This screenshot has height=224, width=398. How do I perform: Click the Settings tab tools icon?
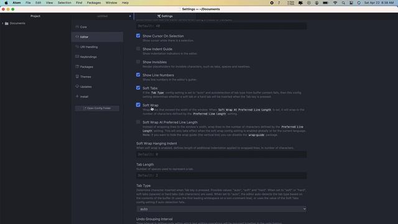[x=159, y=16]
